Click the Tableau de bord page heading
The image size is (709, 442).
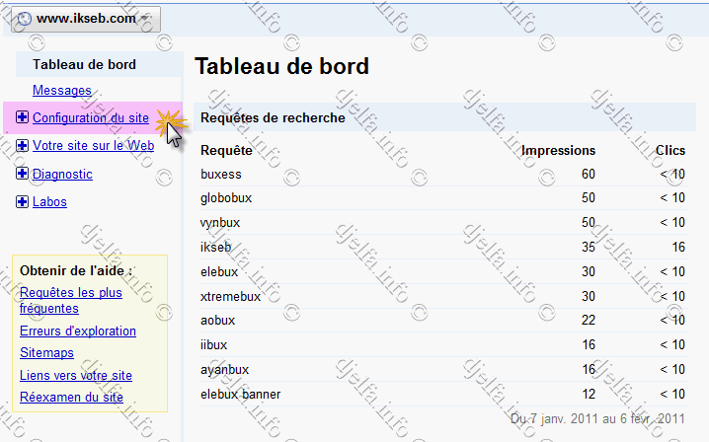pyautogui.click(x=281, y=66)
